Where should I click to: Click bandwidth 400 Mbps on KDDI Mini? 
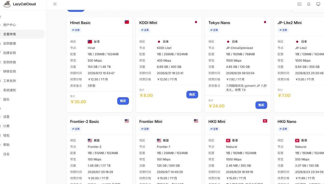(x=164, y=61)
